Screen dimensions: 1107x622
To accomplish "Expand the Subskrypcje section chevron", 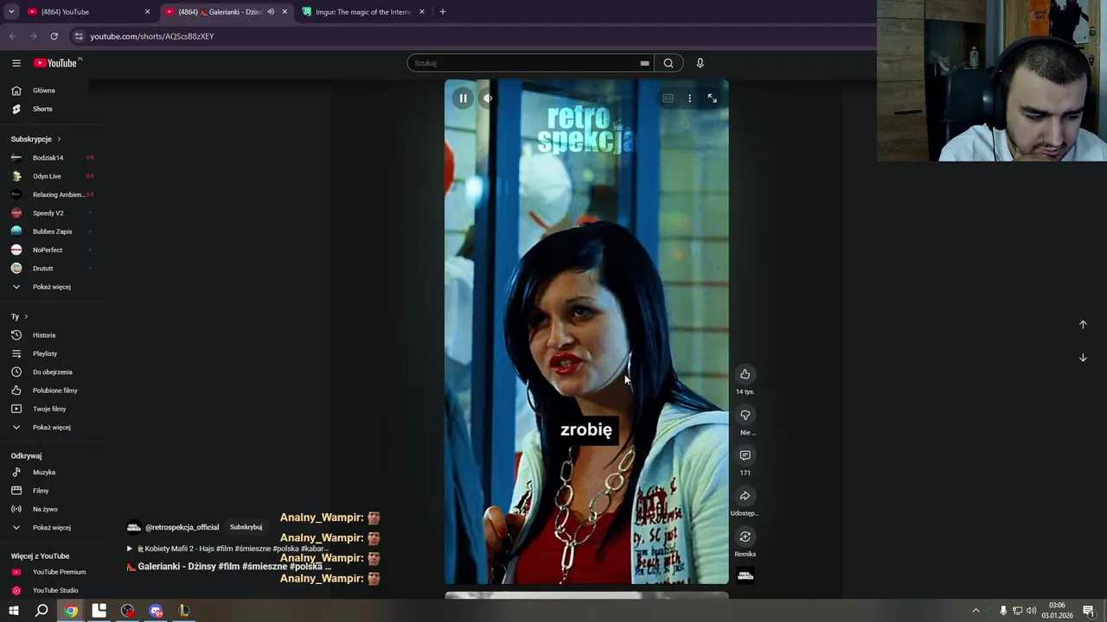I will pos(59,139).
